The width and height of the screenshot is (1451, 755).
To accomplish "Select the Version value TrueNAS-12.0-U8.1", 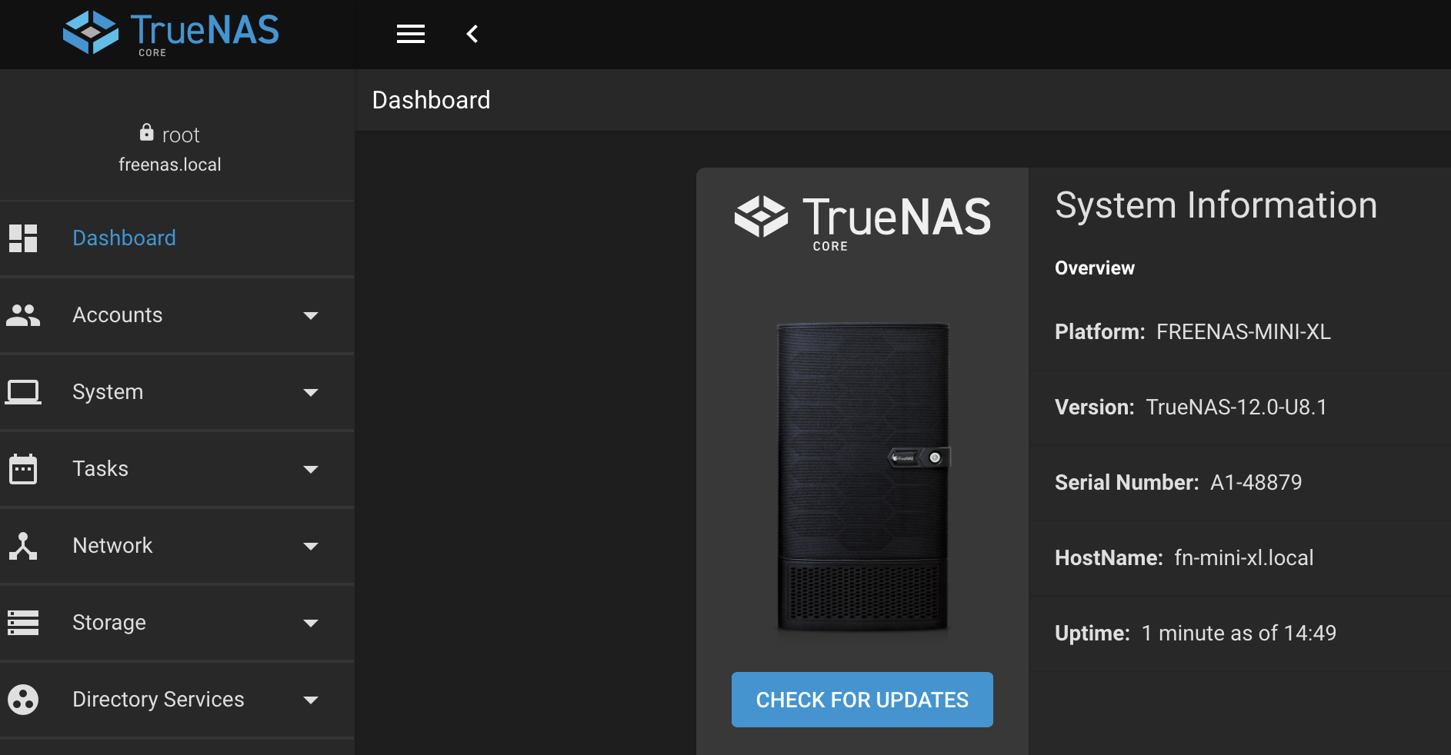I will [x=1236, y=407].
